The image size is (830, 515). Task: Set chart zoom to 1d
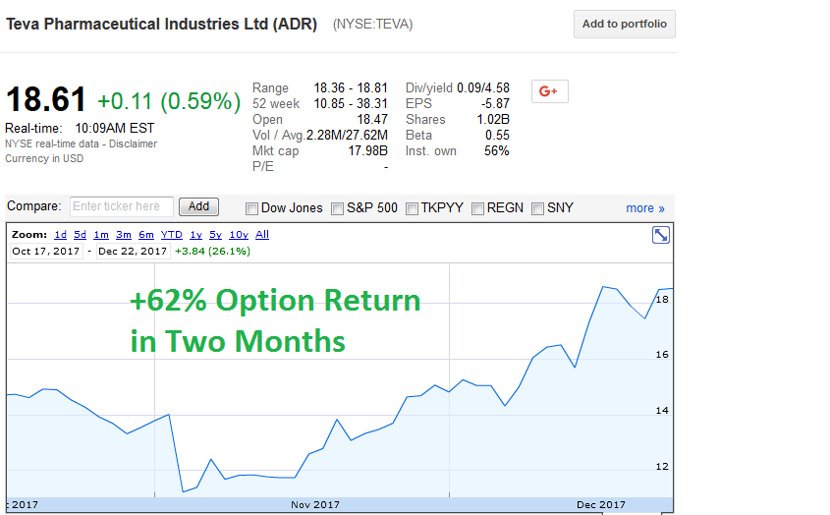click(60, 235)
